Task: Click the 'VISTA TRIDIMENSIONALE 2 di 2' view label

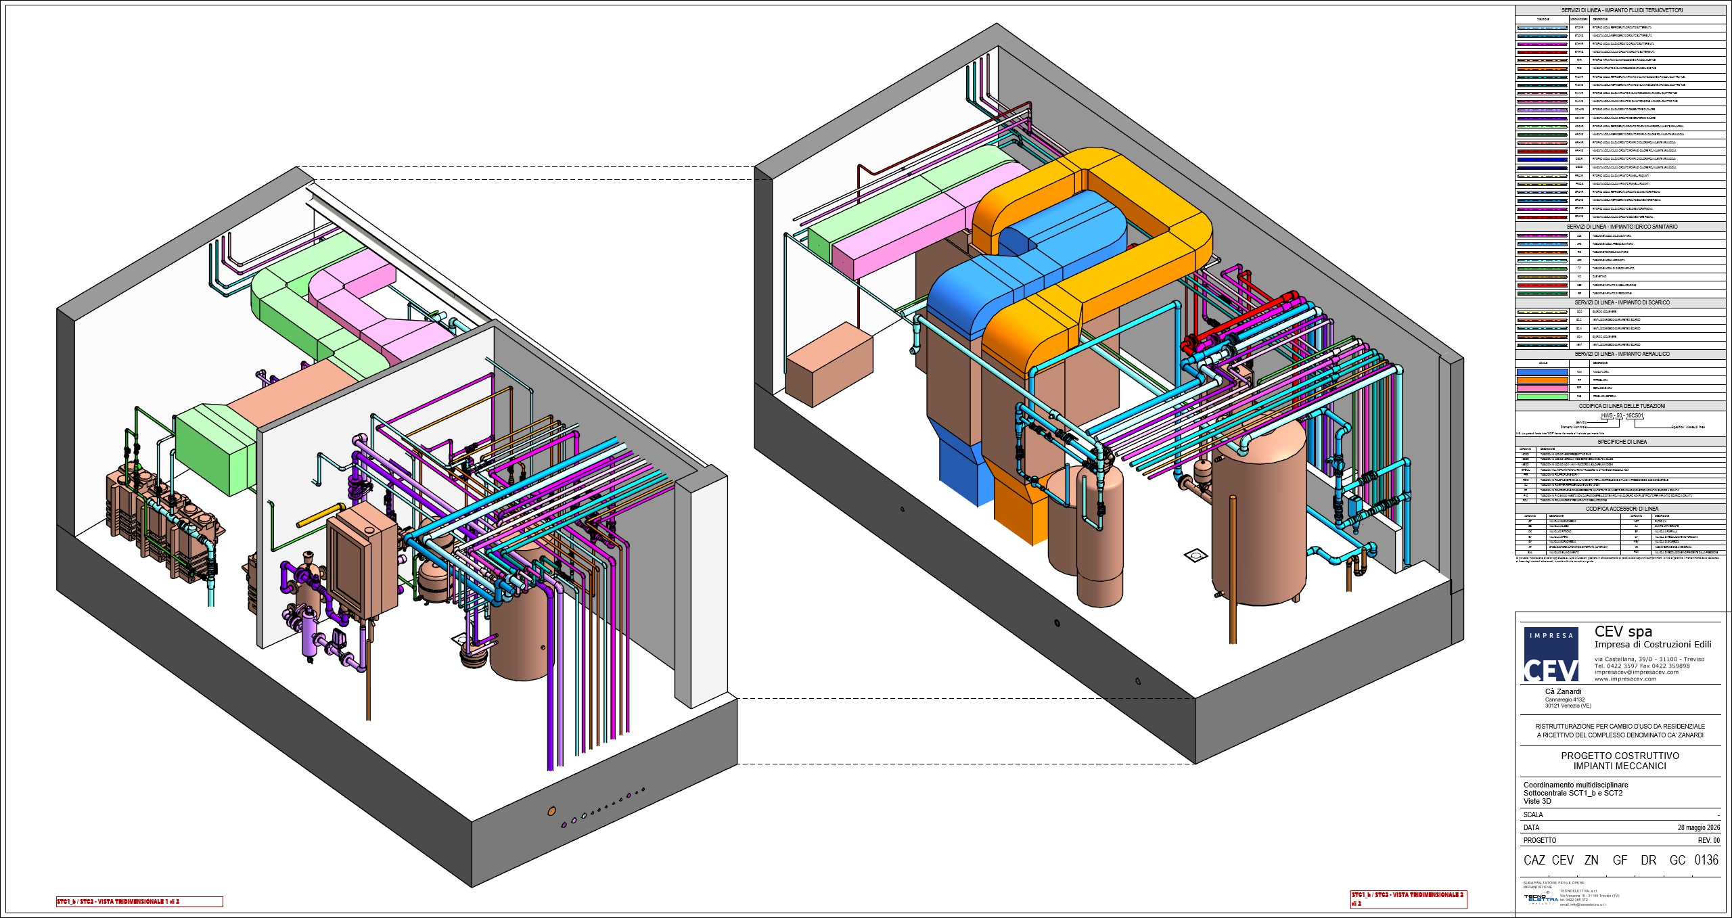Action: [x=1409, y=899]
